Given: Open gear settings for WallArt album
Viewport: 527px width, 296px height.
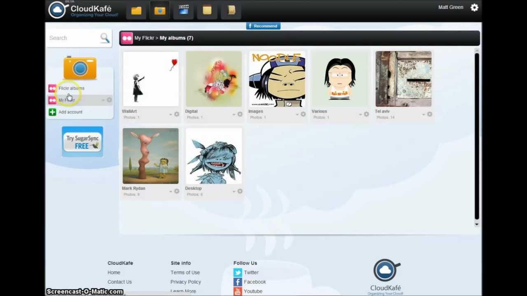Looking at the screenshot, I should click(177, 114).
